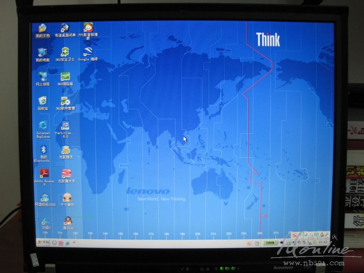Image resolution: width=364 pixels, height=273 pixels.
Task: Open Internet Explorer desktop icon
Action: 43,129
